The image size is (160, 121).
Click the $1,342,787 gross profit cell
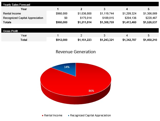(129, 40)
